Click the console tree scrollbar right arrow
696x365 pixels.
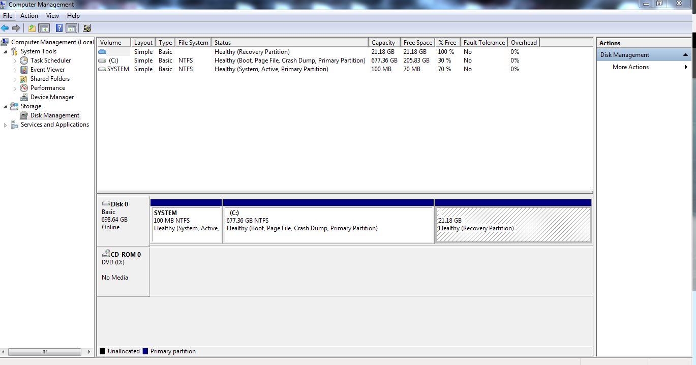pyautogui.click(x=90, y=352)
